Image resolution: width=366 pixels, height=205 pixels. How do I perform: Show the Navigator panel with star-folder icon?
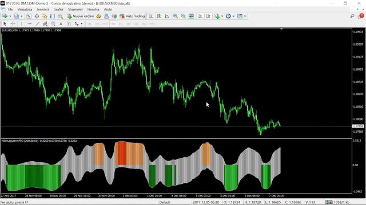click(45, 16)
